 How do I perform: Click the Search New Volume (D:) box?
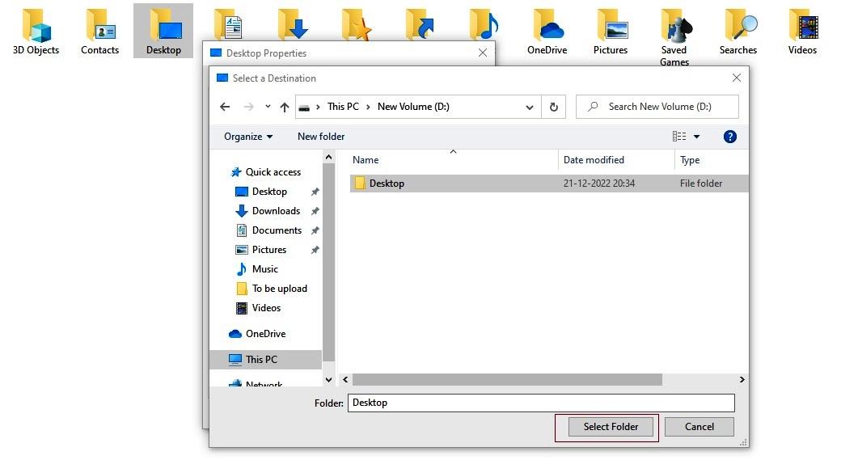(x=657, y=107)
